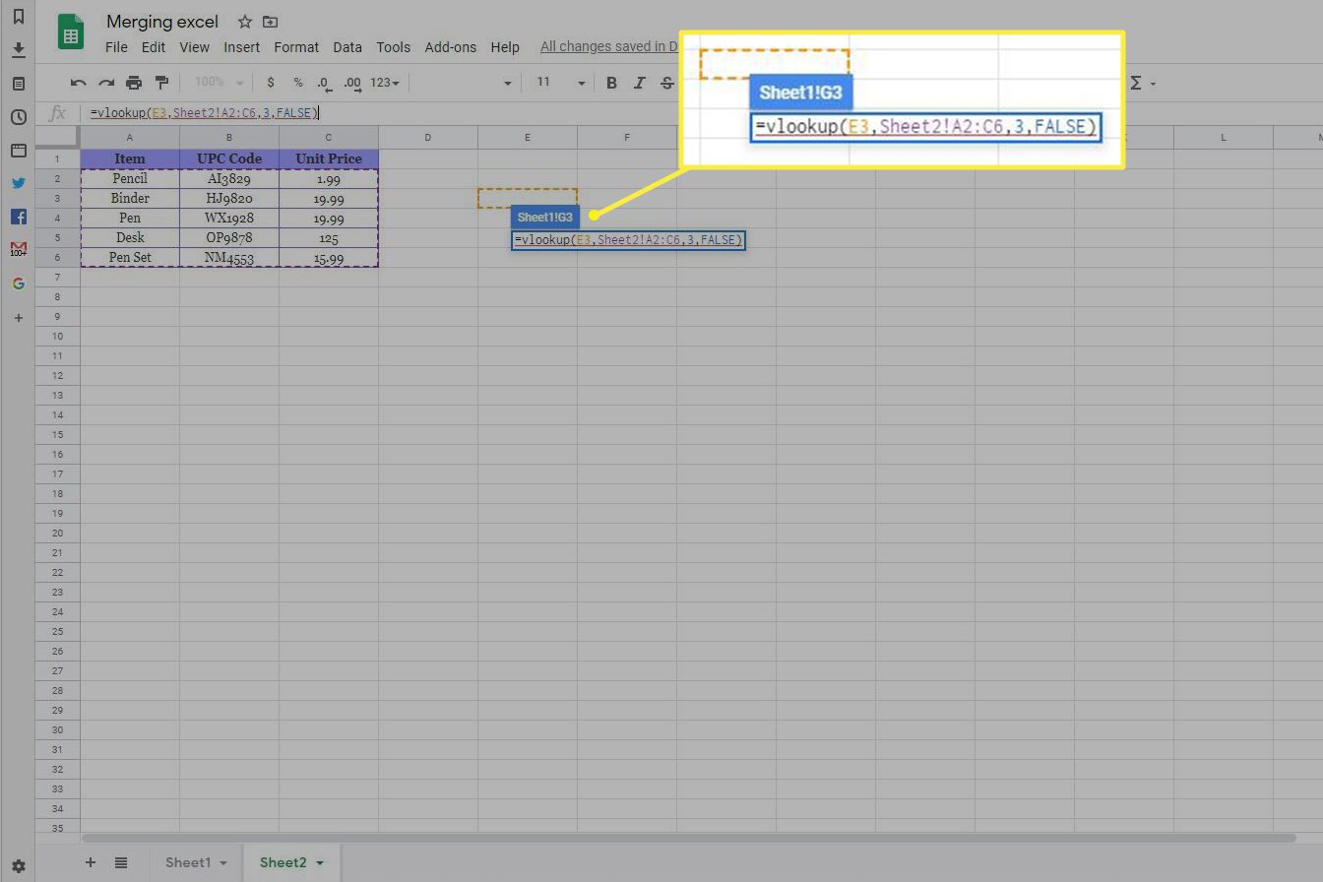The width and height of the screenshot is (1323, 882).
Task: Open the Google Sheets home logo
Action: coord(70,31)
